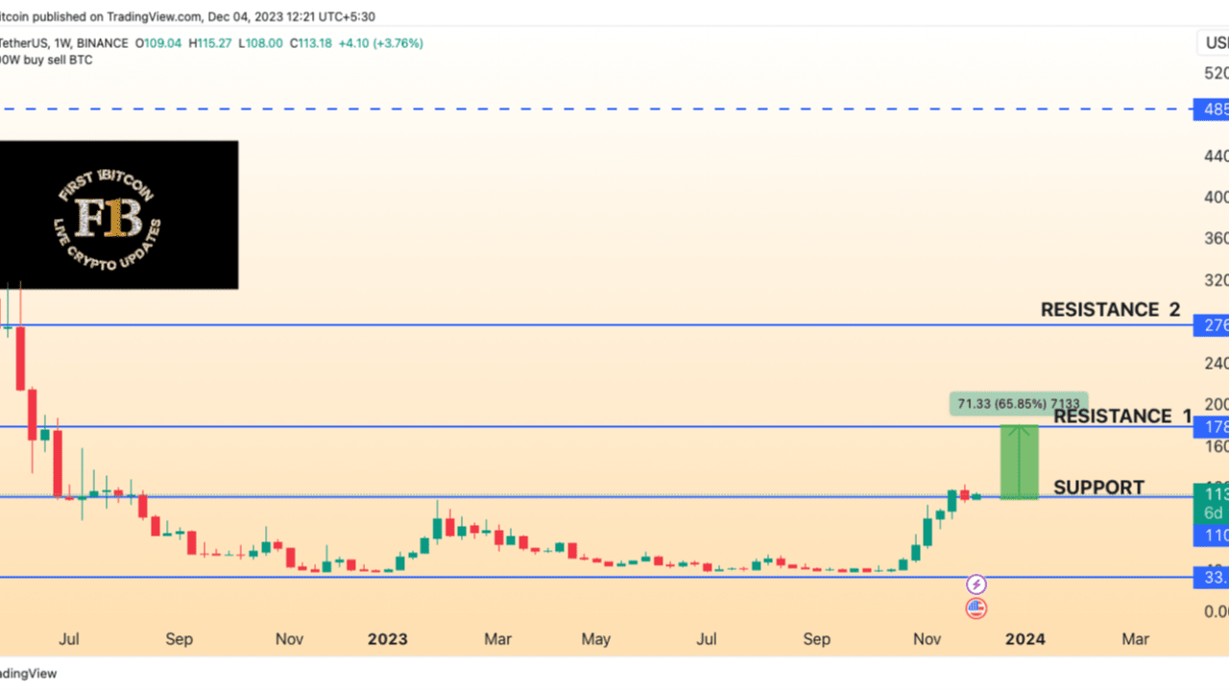Click the 485 price level label
The height and width of the screenshot is (691, 1229).
(1214, 108)
